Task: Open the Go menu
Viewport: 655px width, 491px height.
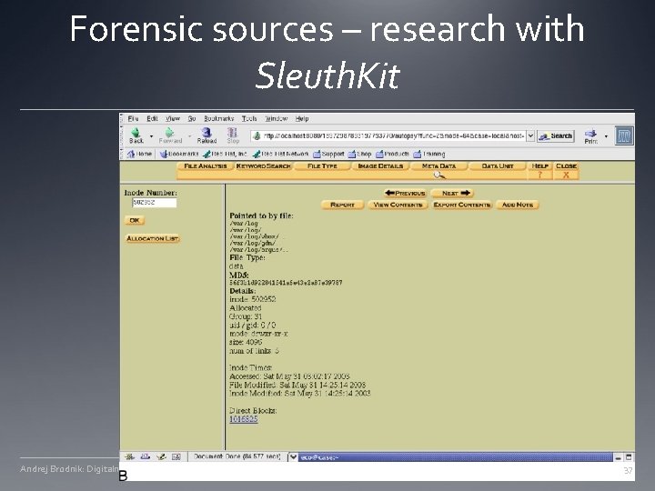Action: pyautogui.click(x=192, y=118)
